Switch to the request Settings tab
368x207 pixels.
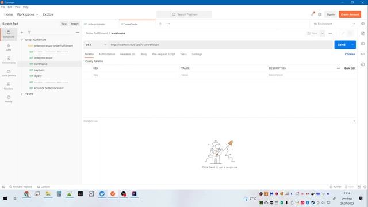(197, 54)
